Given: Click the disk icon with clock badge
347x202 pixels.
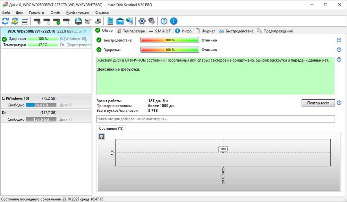Looking at the screenshot, I should pyautogui.click(x=47, y=21).
